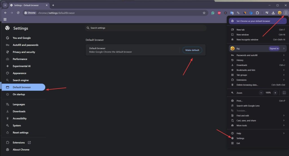Screen dimensions: 289x156
Task: Open the three-dot Chrome menu
Action: click(x=286, y=13)
